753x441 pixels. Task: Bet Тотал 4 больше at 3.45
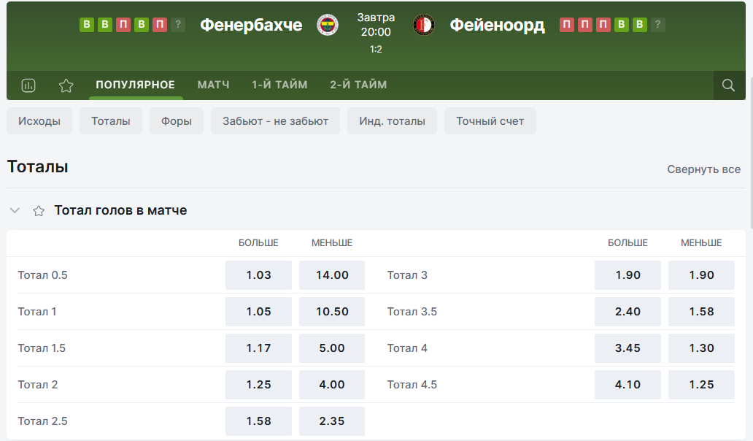click(x=627, y=348)
